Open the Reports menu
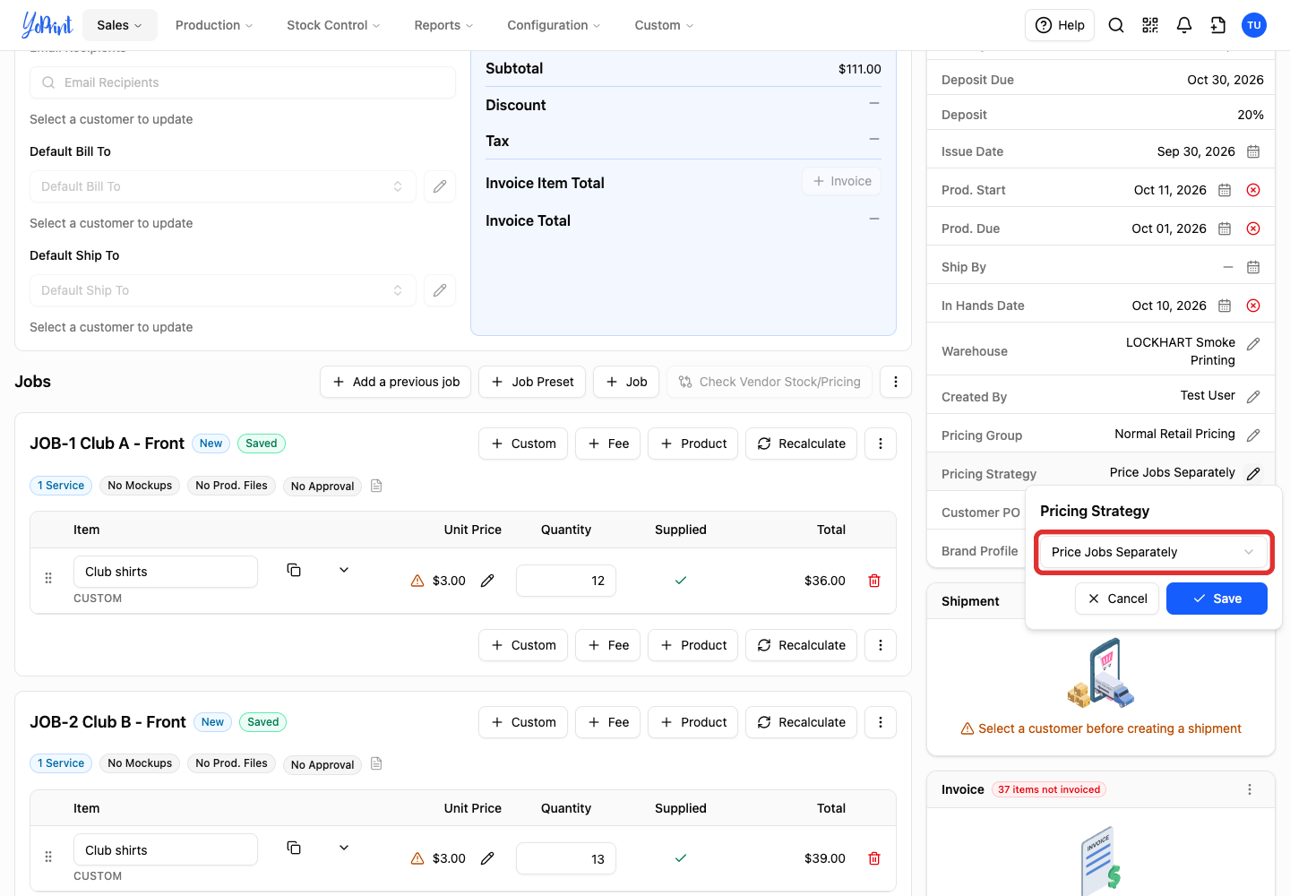This screenshot has height=896, width=1290. click(x=443, y=25)
